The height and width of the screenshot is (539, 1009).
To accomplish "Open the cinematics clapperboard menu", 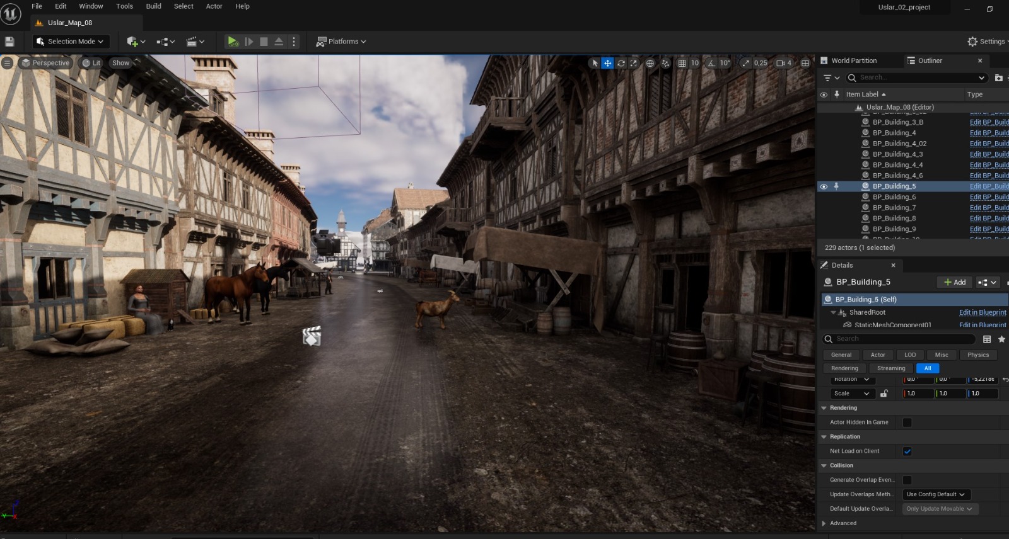I will 192,42.
